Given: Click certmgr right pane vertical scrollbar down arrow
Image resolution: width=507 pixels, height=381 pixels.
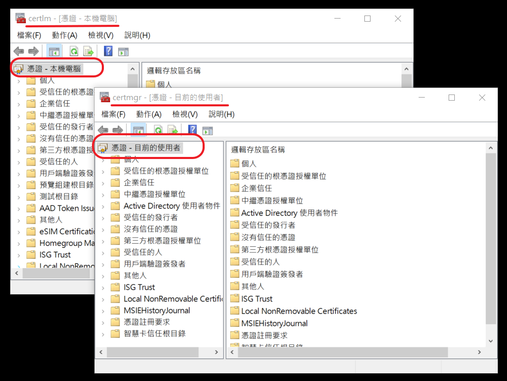Looking at the screenshot, I should coord(490,341).
